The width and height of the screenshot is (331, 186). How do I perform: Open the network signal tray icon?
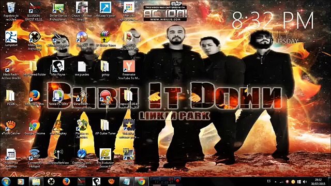click(x=281, y=181)
